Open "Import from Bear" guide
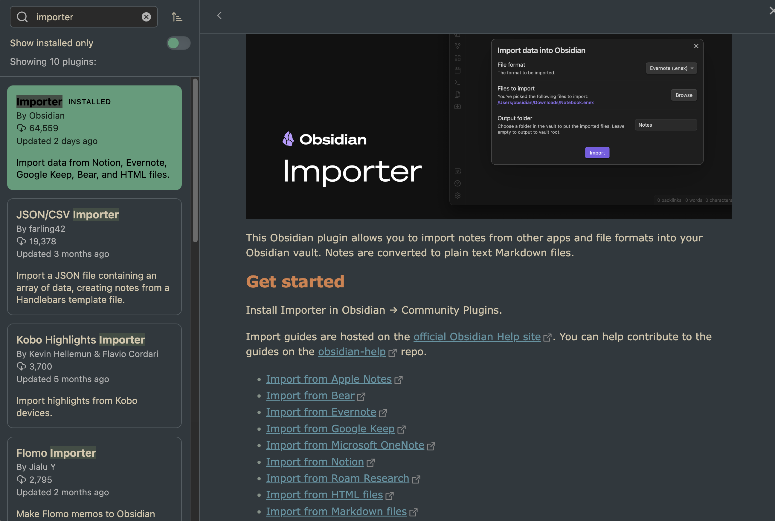This screenshot has height=521, width=775. click(x=310, y=396)
